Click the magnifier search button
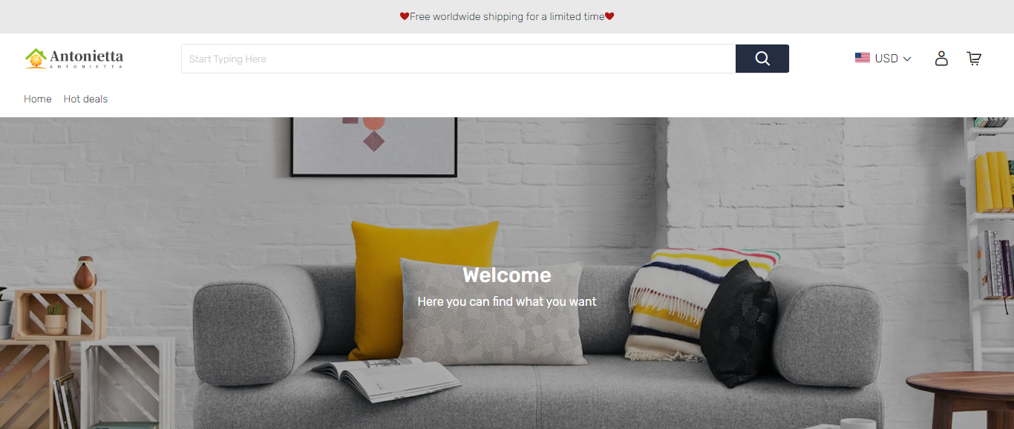 coord(762,59)
